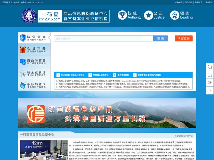Click the 一码查商品信息验证中心 section heading
214x160 pixels.
point(37,135)
